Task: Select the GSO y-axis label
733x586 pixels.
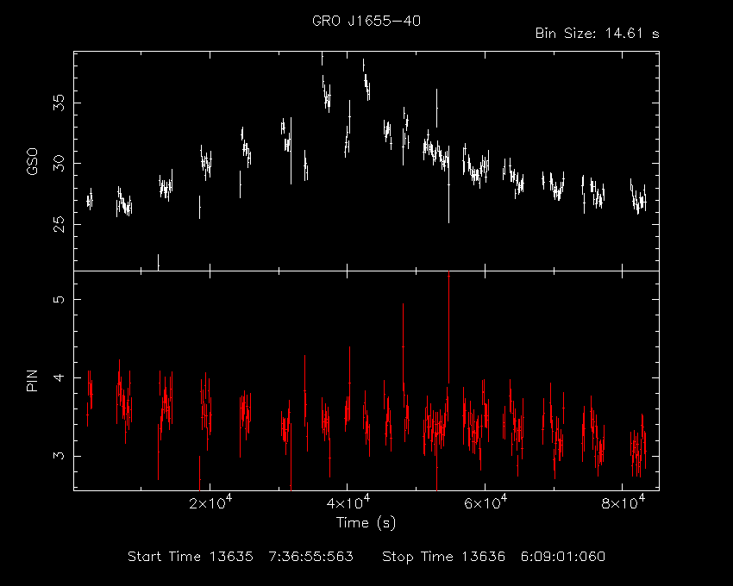Action: click(x=32, y=161)
